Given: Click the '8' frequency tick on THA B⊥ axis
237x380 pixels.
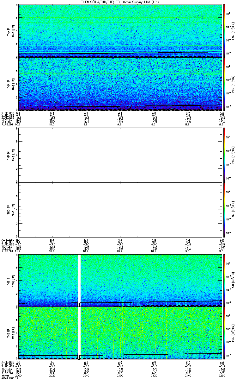Looking at the screenshot, I should click(16, 5).
